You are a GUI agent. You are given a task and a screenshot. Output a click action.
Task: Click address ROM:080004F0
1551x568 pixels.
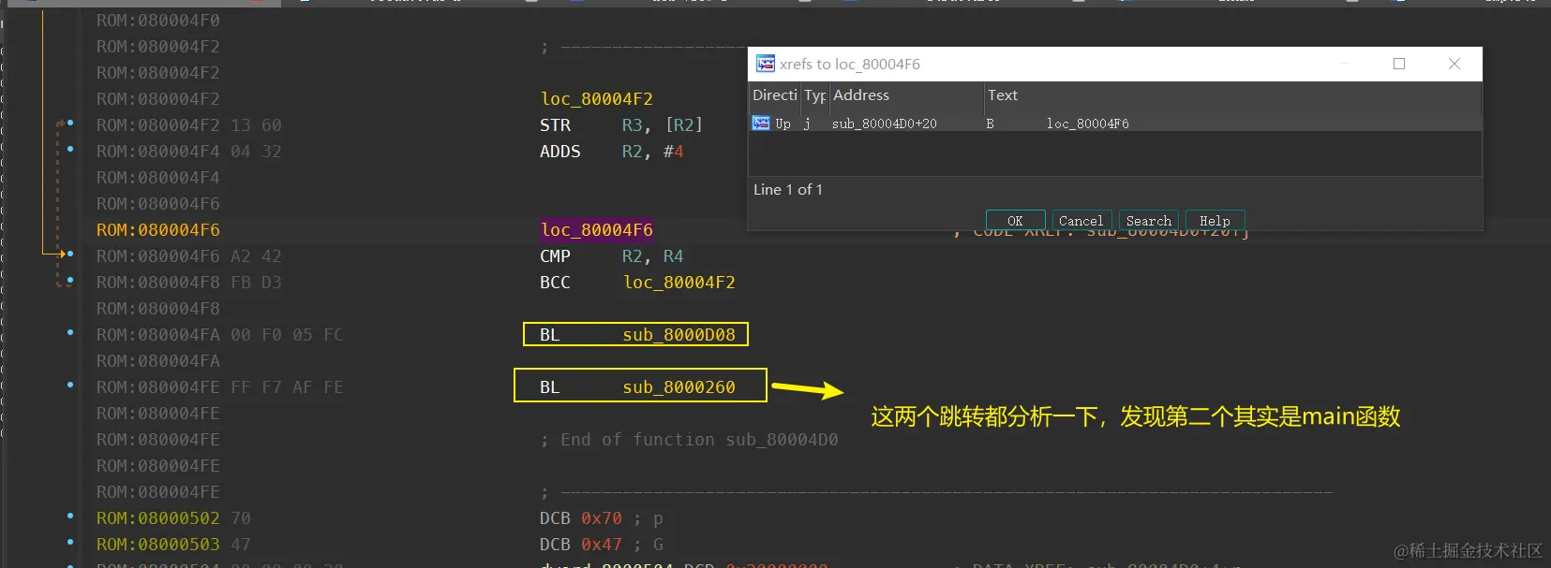coord(158,21)
